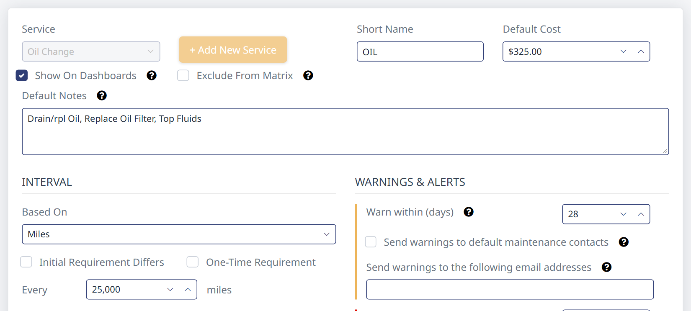Increase Warn within days value
Viewport: 691px width, 311px height.
(641, 214)
